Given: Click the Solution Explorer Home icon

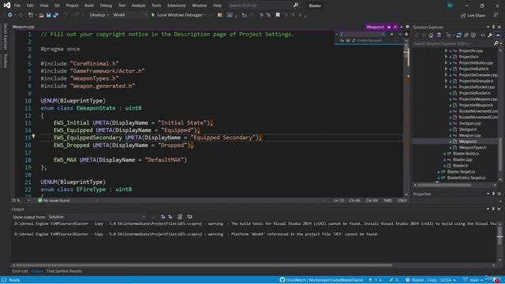Looking at the screenshot, I should pyautogui.click(x=431, y=35).
